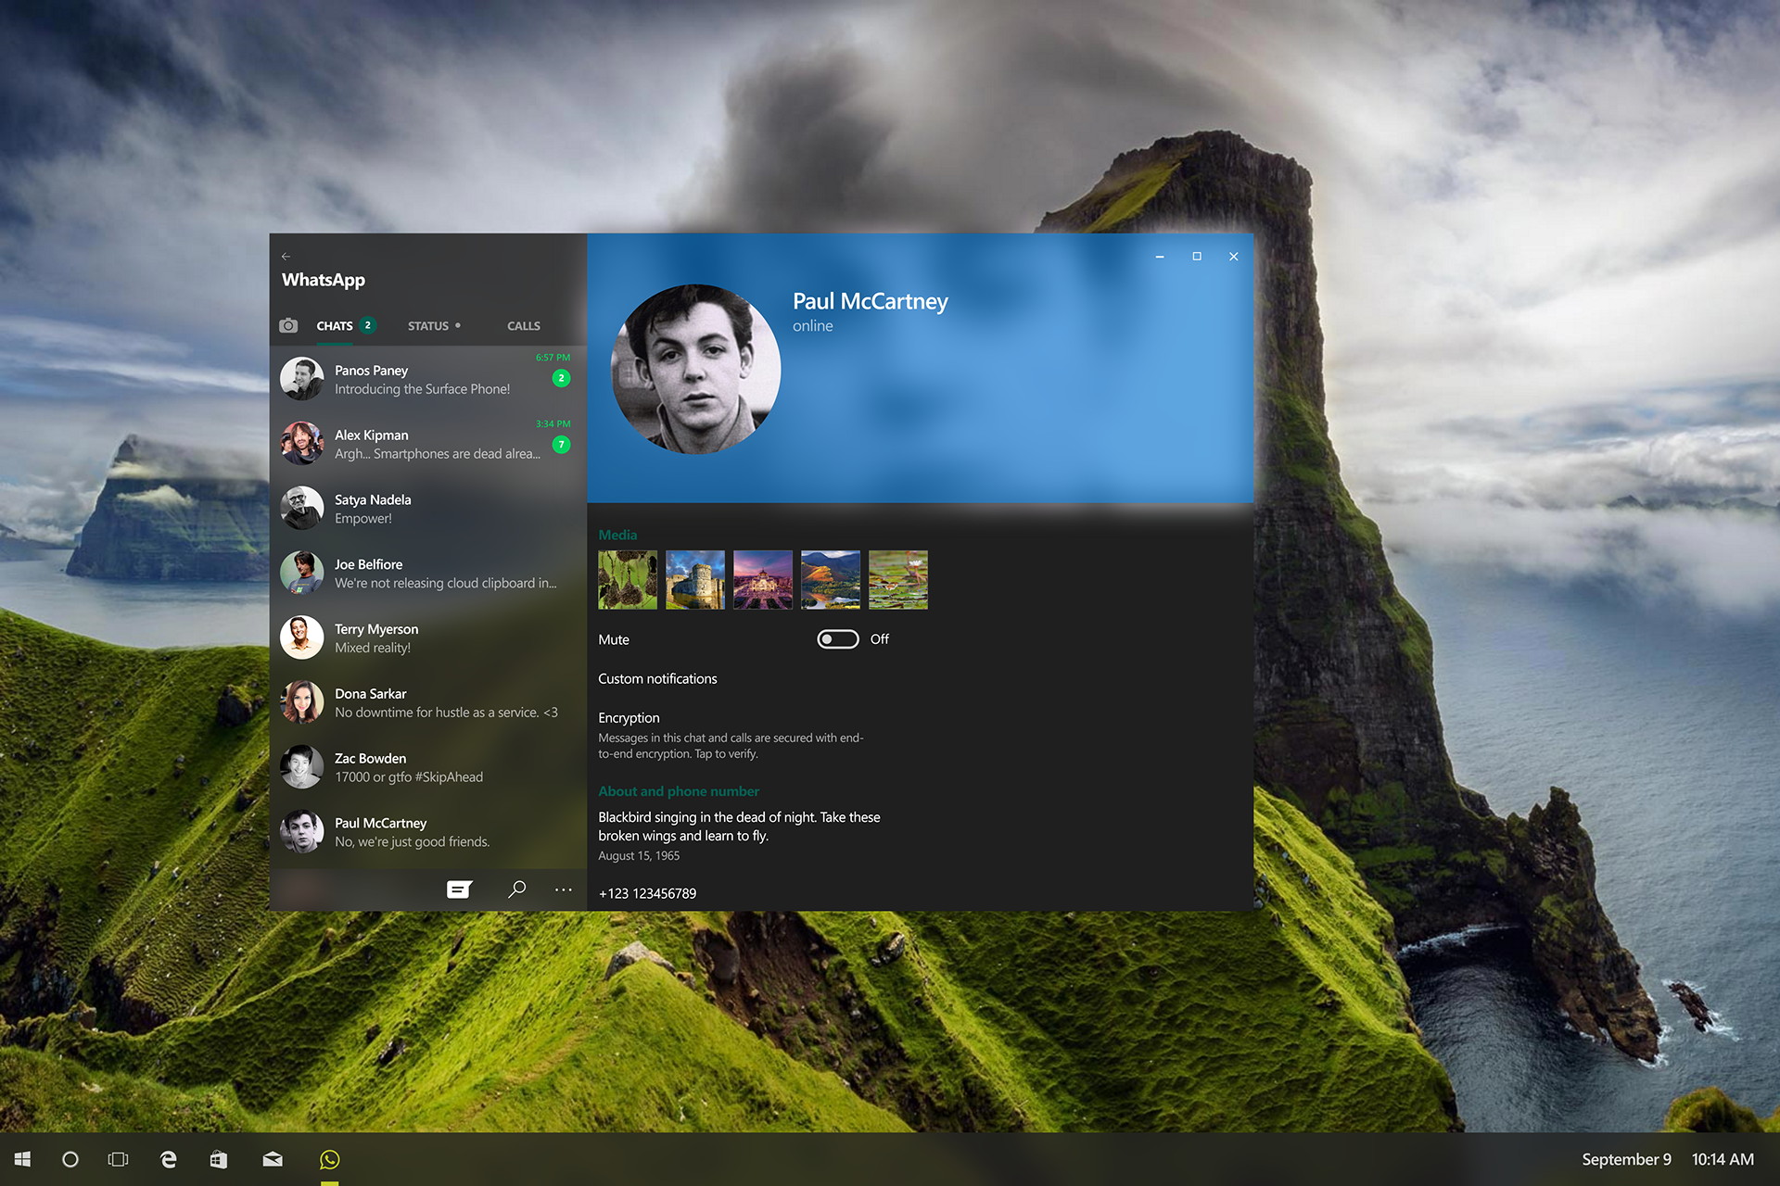Click Joe Belfiore's avatar

(x=302, y=573)
